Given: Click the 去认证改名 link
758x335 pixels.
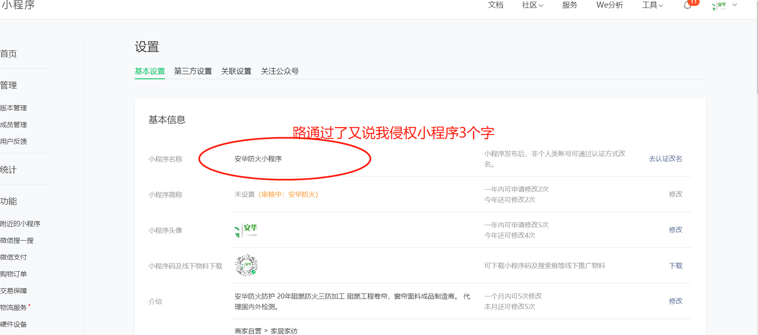Looking at the screenshot, I should [666, 158].
